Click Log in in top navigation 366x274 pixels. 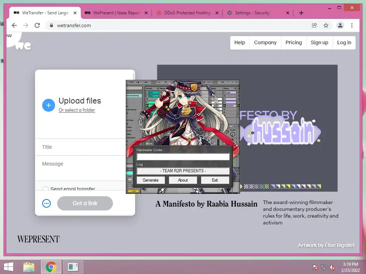344,43
